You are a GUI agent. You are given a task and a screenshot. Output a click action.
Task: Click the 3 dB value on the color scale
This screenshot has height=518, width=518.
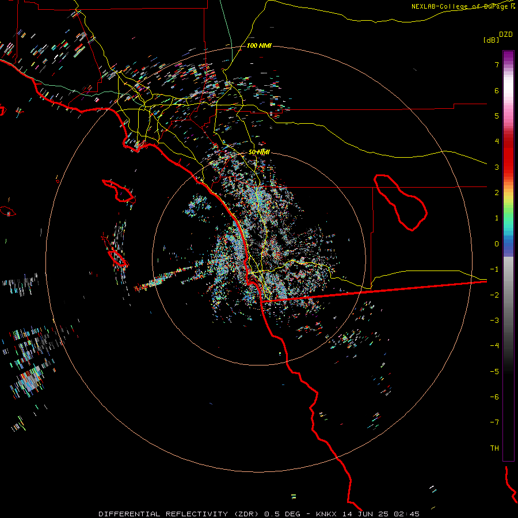497,167
